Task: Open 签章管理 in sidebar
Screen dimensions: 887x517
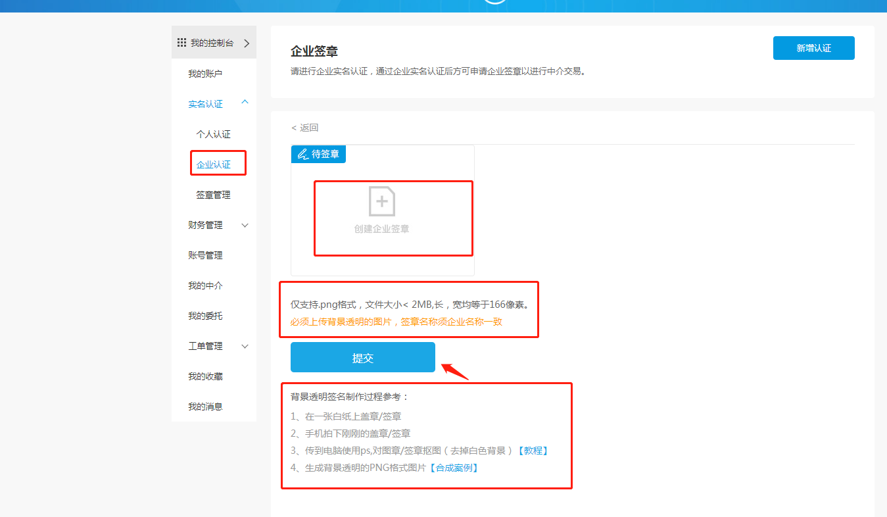Action: [x=214, y=195]
